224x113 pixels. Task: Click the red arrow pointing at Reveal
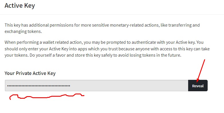pyautogui.click(x=200, y=71)
